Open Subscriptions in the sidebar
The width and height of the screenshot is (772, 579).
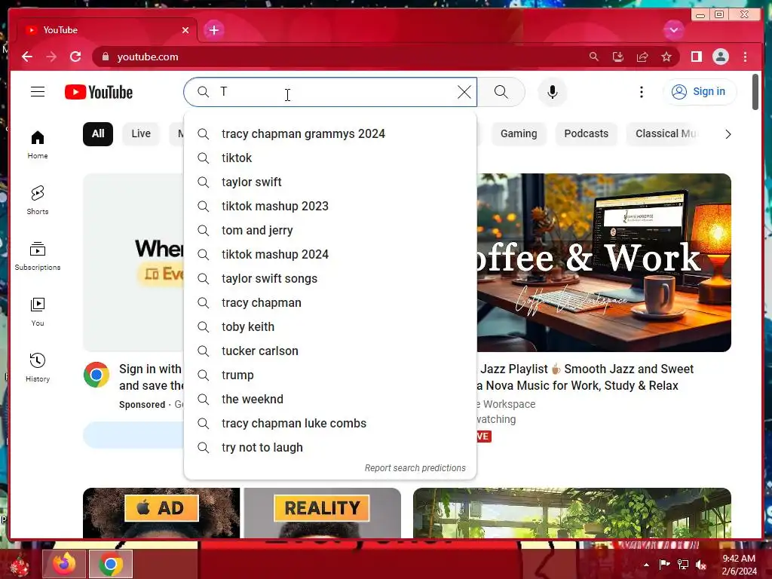[x=38, y=256]
